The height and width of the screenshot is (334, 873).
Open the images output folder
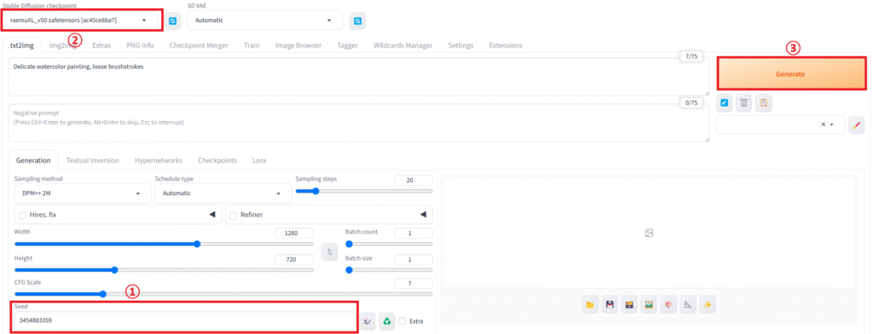[590, 304]
